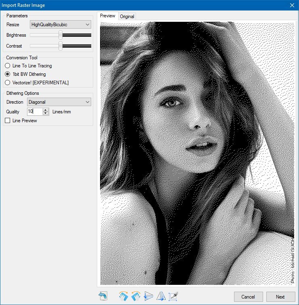Click the Resize label
Viewport: 299px width, 305px height.
(x=13, y=25)
